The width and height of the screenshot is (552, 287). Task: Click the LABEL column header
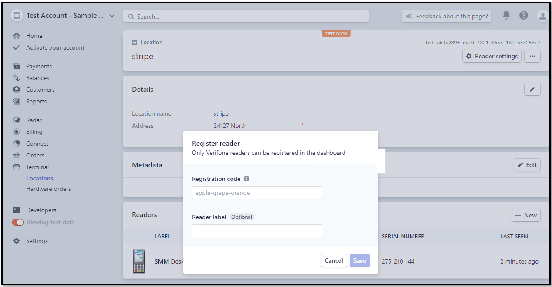pos(162,237)
